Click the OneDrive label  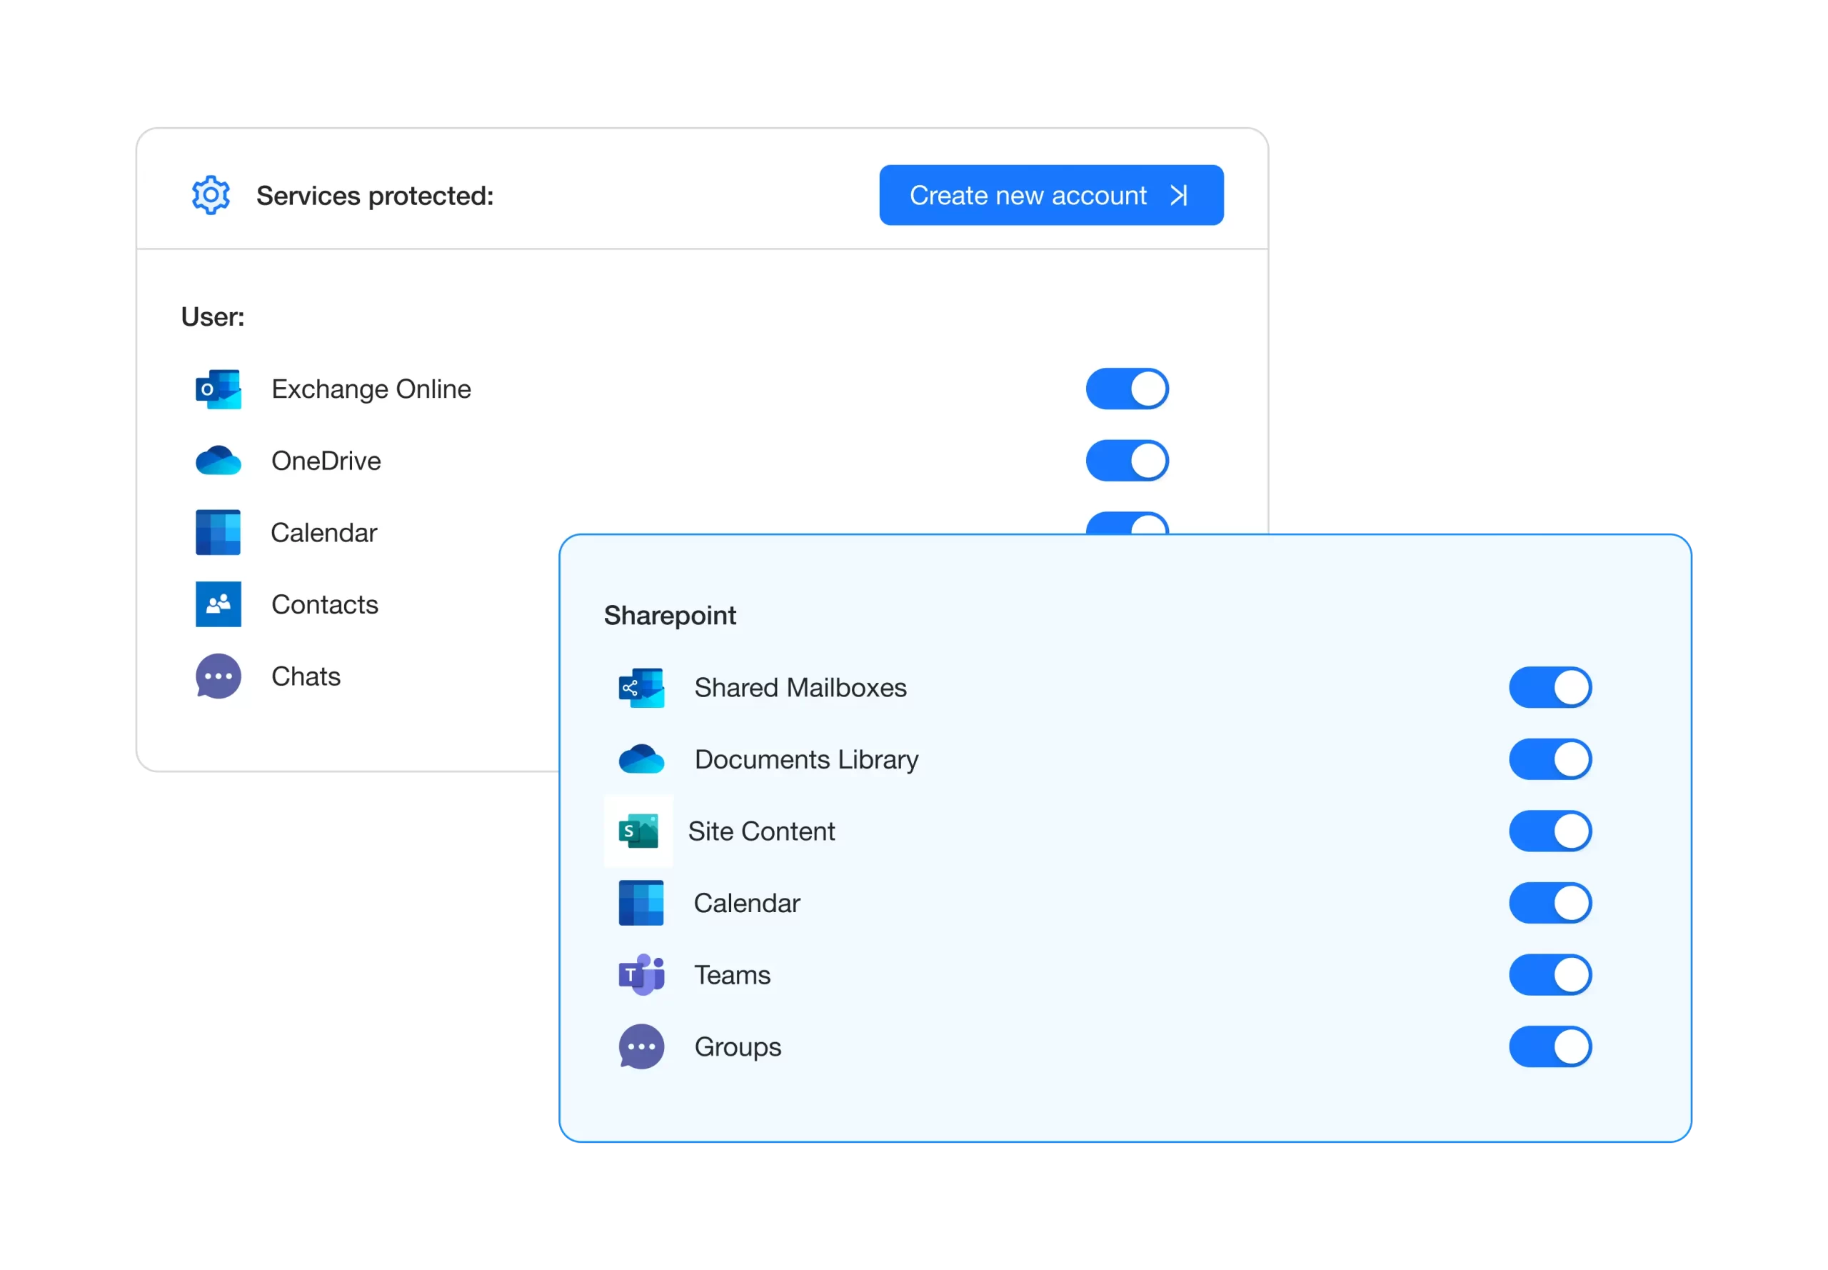326,461
